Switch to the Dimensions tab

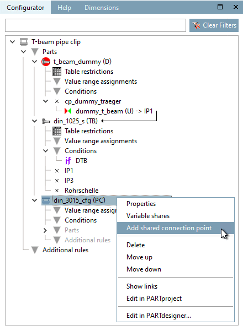point(102,8)
